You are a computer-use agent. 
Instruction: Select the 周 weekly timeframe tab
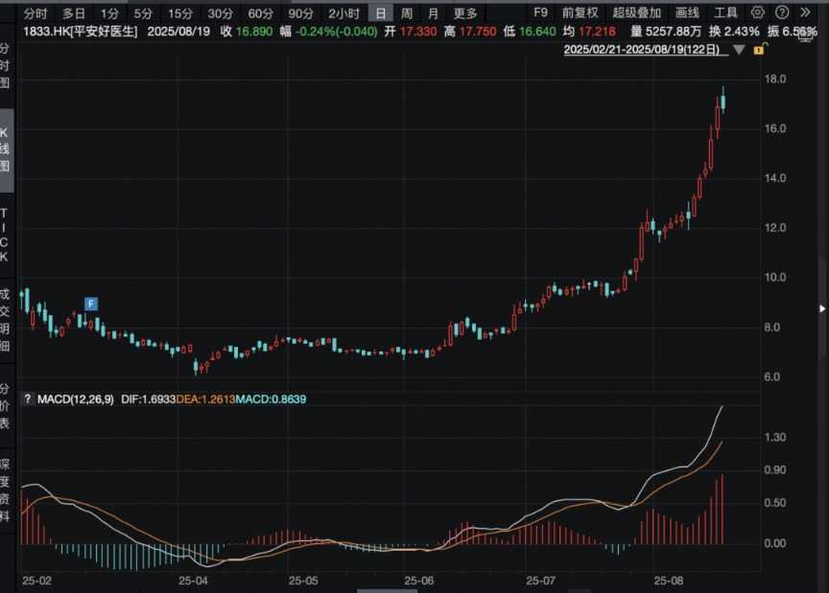pos(407,12)
